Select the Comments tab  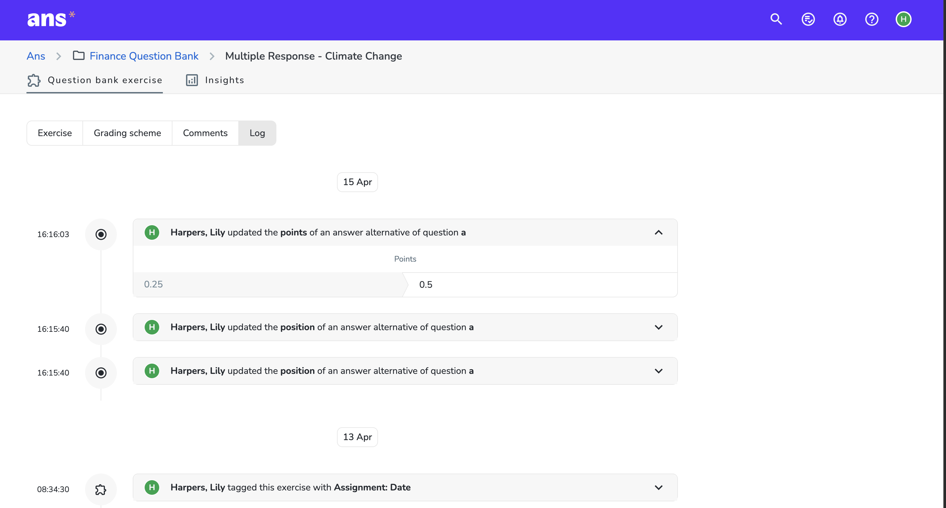(x=205, y=133)
